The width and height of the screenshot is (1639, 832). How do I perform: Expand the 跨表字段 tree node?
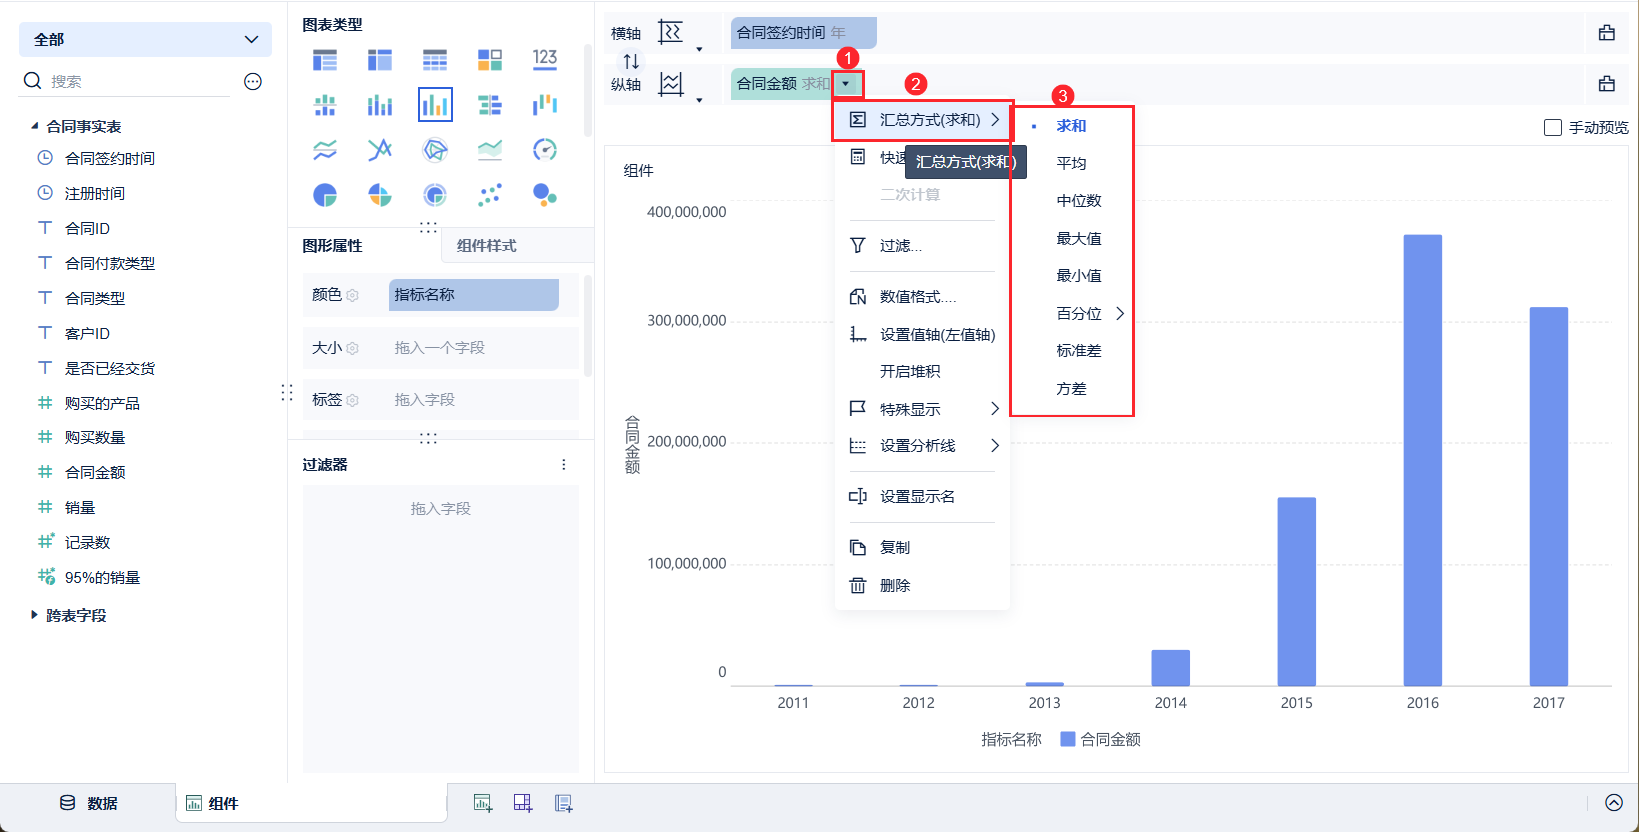pos(34,615)
